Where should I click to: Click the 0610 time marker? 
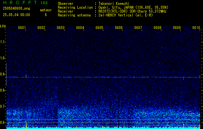pos(196,28)
